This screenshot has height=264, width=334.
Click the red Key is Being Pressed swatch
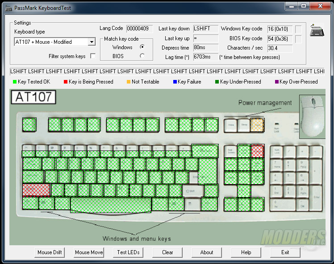click(66, 82)
